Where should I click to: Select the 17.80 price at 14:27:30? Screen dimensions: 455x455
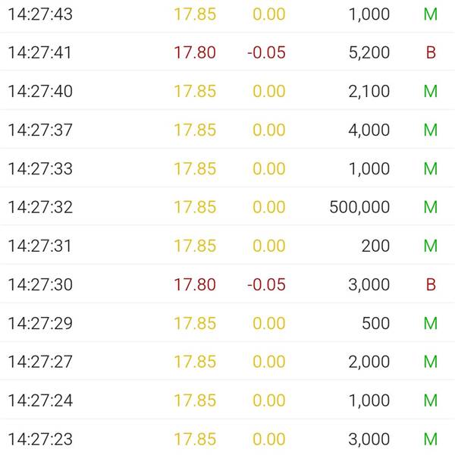tap(195, 284)
